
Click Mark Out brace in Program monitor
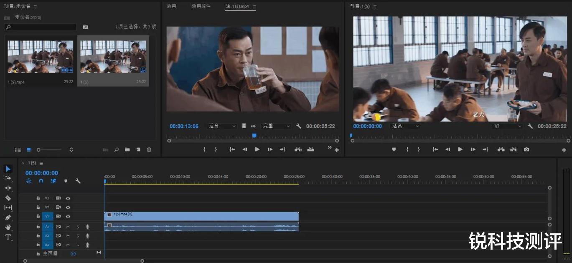click(x=419, y=149)
